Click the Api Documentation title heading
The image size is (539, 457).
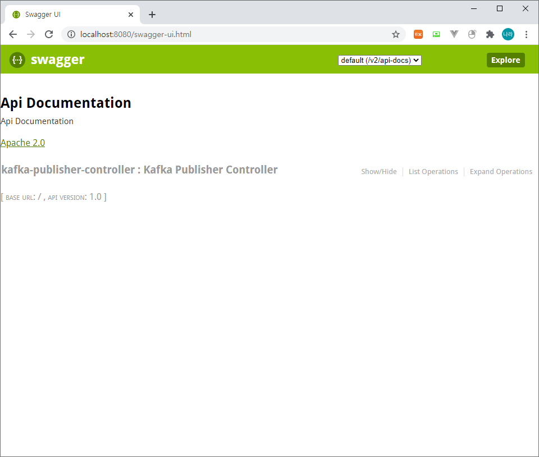tap(66, 103)
